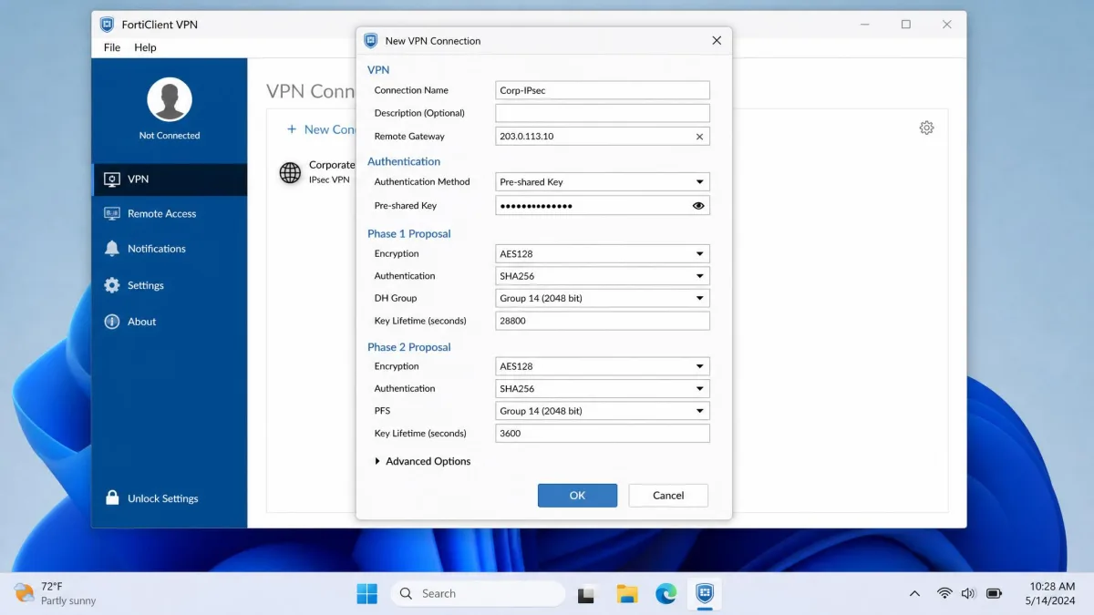Screen dimensions: 1094x615
Task: Open the DH Group dropdown
Action: [603, 298]
